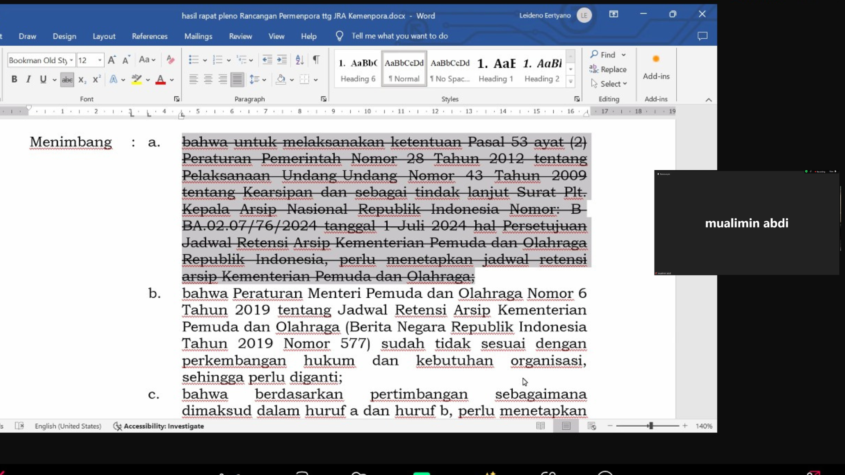The width and height of the screenshot is (845, 475).
Task: Toggle Superscript formatting
Action: [x=96, y=80]
